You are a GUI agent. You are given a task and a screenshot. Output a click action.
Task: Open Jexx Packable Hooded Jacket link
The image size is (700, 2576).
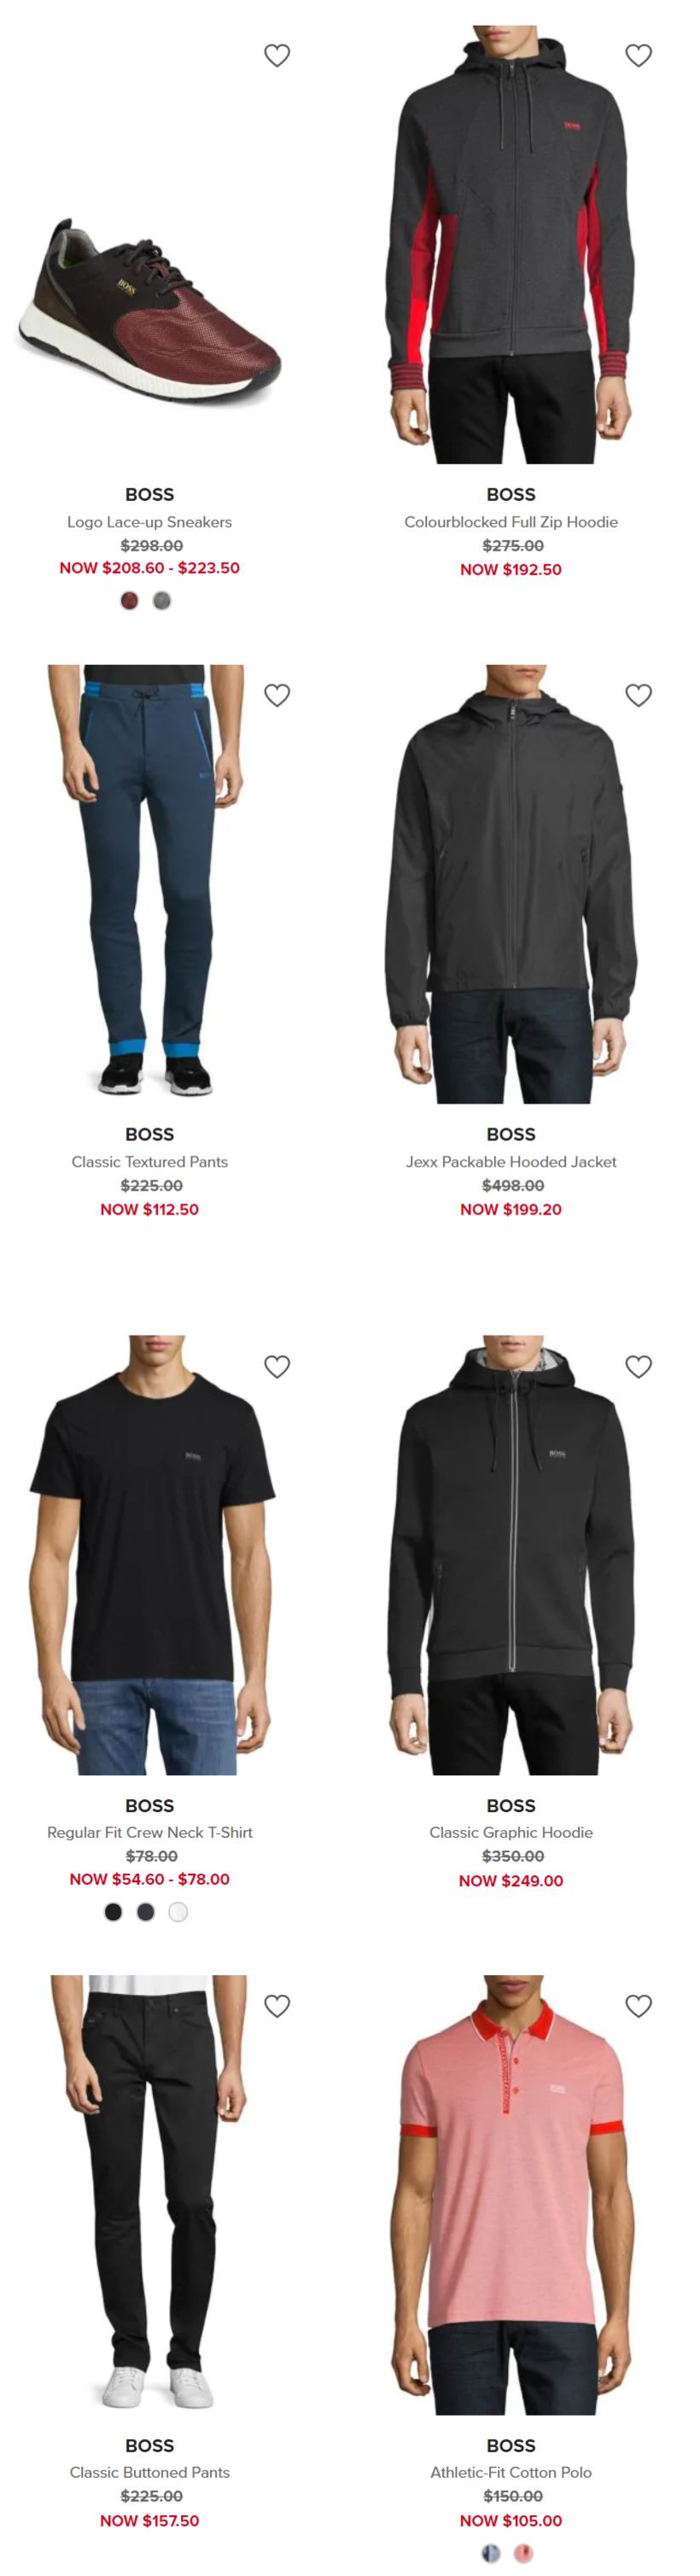[x=511, y=1161]
